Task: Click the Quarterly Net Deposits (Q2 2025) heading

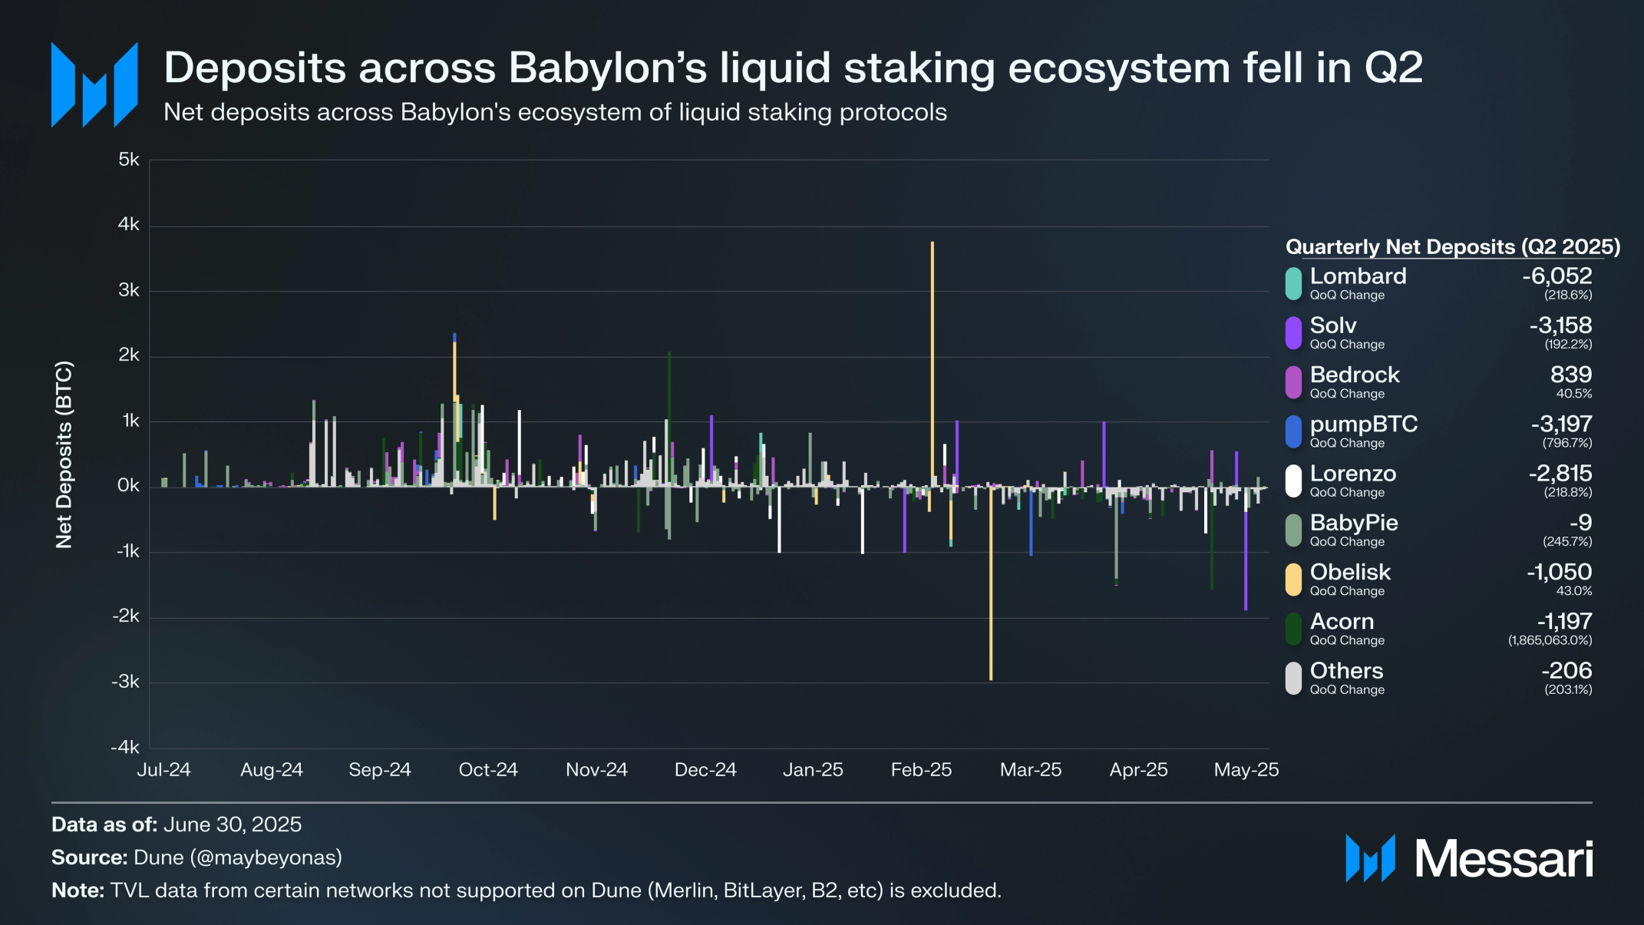Action: coord(1452,246)
